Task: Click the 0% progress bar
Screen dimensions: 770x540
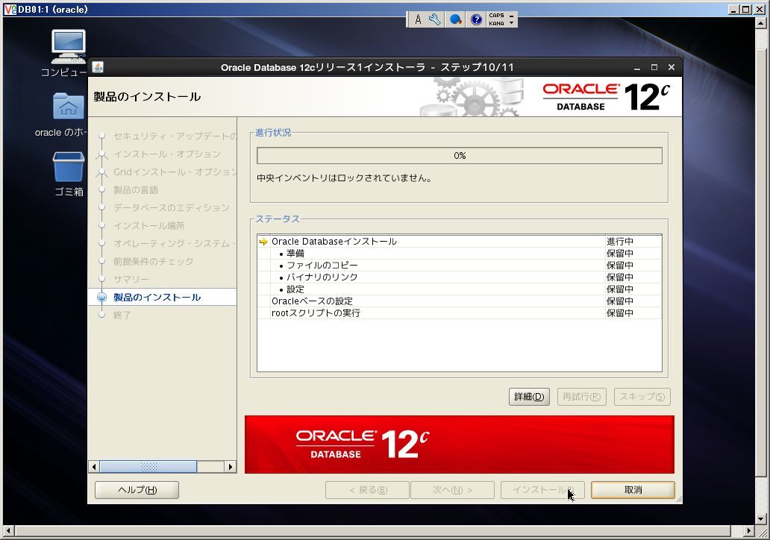Action: pos(460,156)
